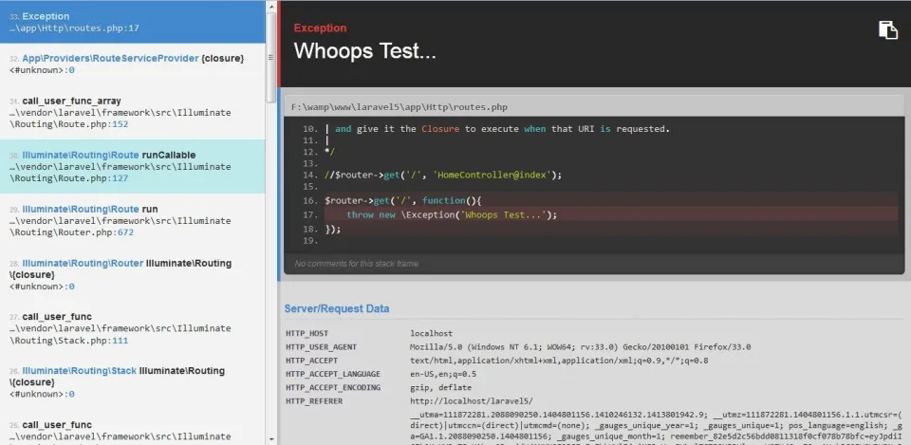The image size is (911, 445).
Task: Select frame 28 Router Illuminate\Routing\{closure}
Action: pos(133,274)
